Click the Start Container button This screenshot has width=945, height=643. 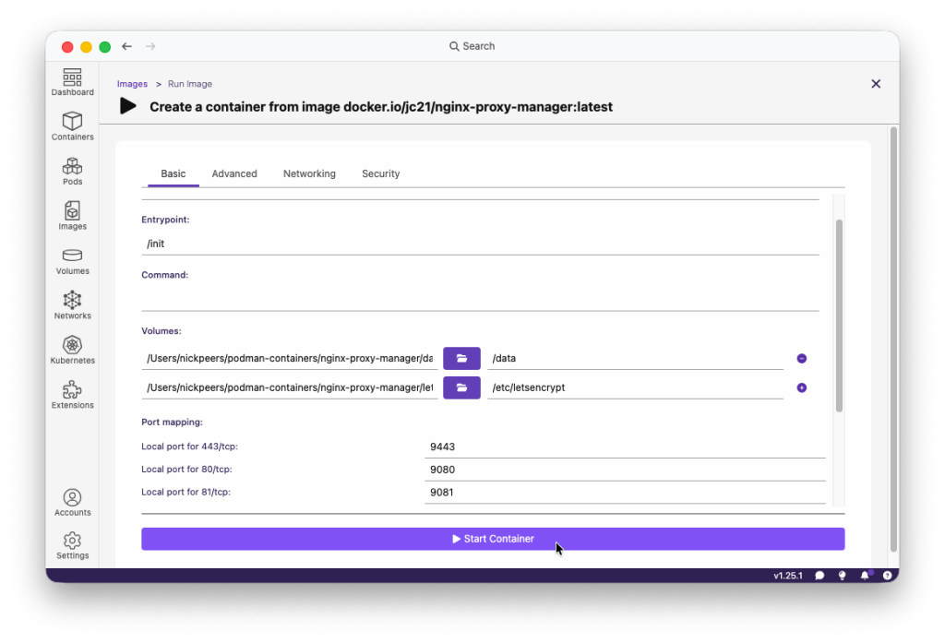(x=493, y=539)
